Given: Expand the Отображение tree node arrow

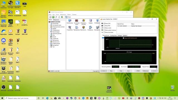Looking at the screenshot, I should [50, 30].
